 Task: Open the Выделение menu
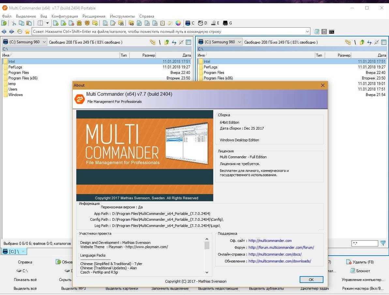tap(26, 16)
